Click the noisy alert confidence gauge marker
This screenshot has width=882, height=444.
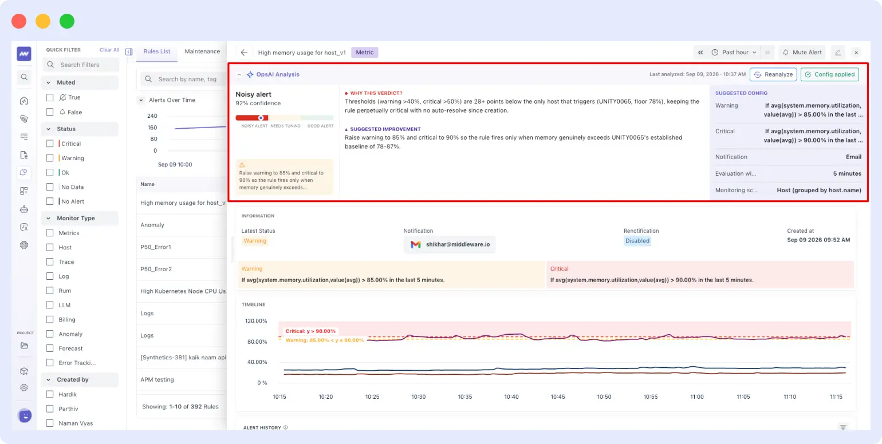(261, 118)
